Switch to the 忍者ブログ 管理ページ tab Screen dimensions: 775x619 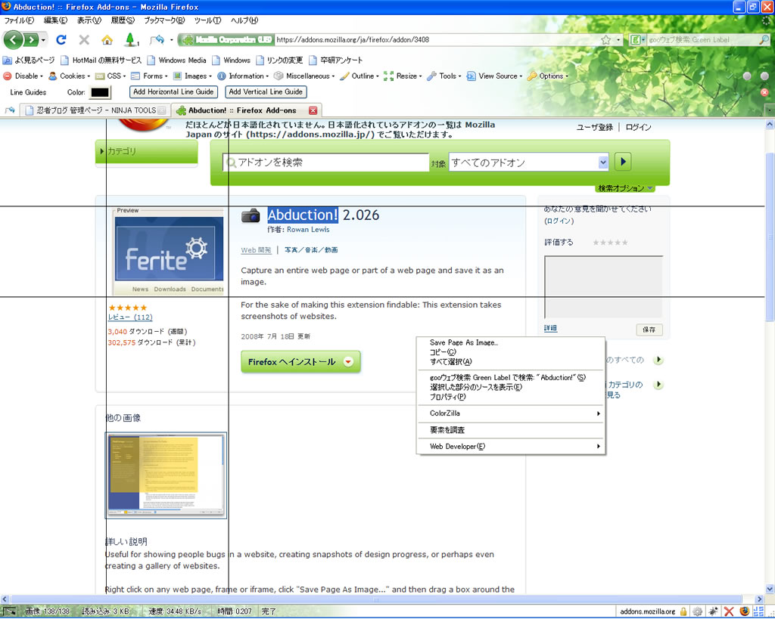pyautogui.click(x=95, y=110)
